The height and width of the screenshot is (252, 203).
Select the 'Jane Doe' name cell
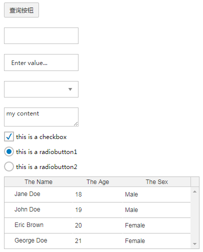pos(38,194)
